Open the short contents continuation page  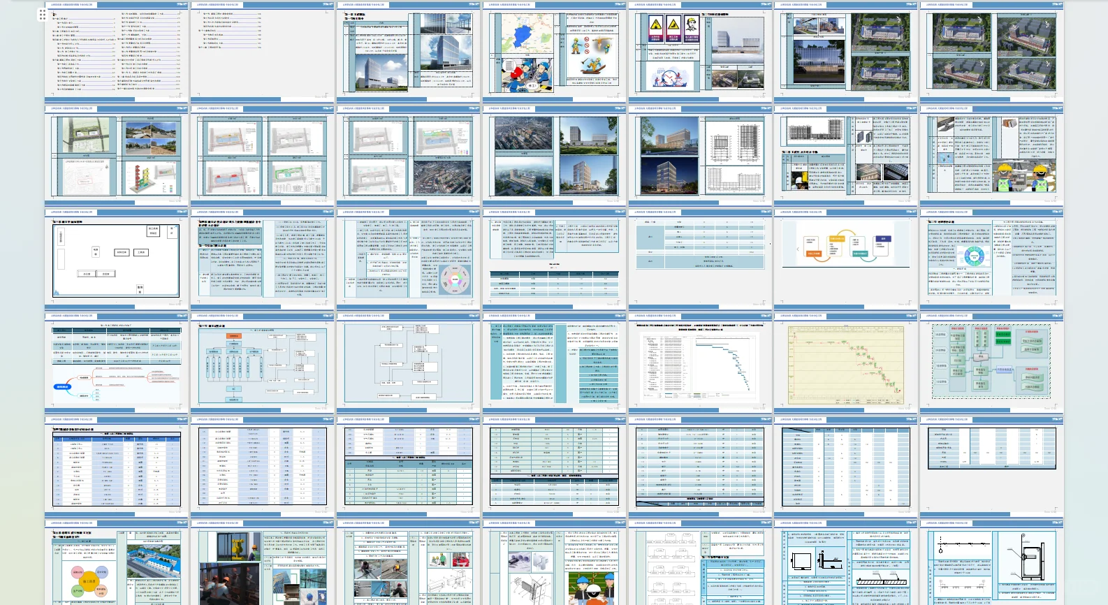pyautogui.click(x=263, y=51)
